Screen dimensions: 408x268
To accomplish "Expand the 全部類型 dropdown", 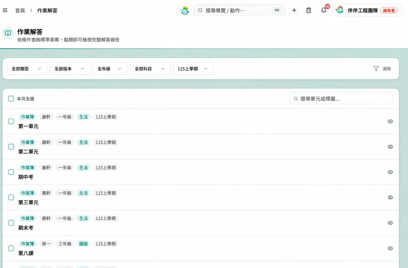I will pos(27,69).
